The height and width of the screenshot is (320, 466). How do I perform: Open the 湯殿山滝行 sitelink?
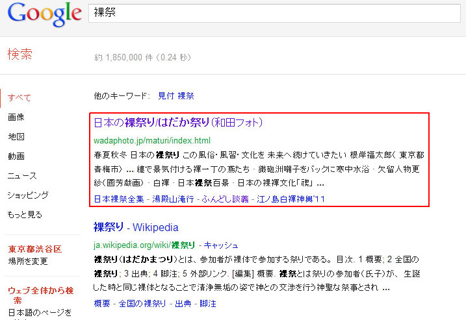[173, 199]
